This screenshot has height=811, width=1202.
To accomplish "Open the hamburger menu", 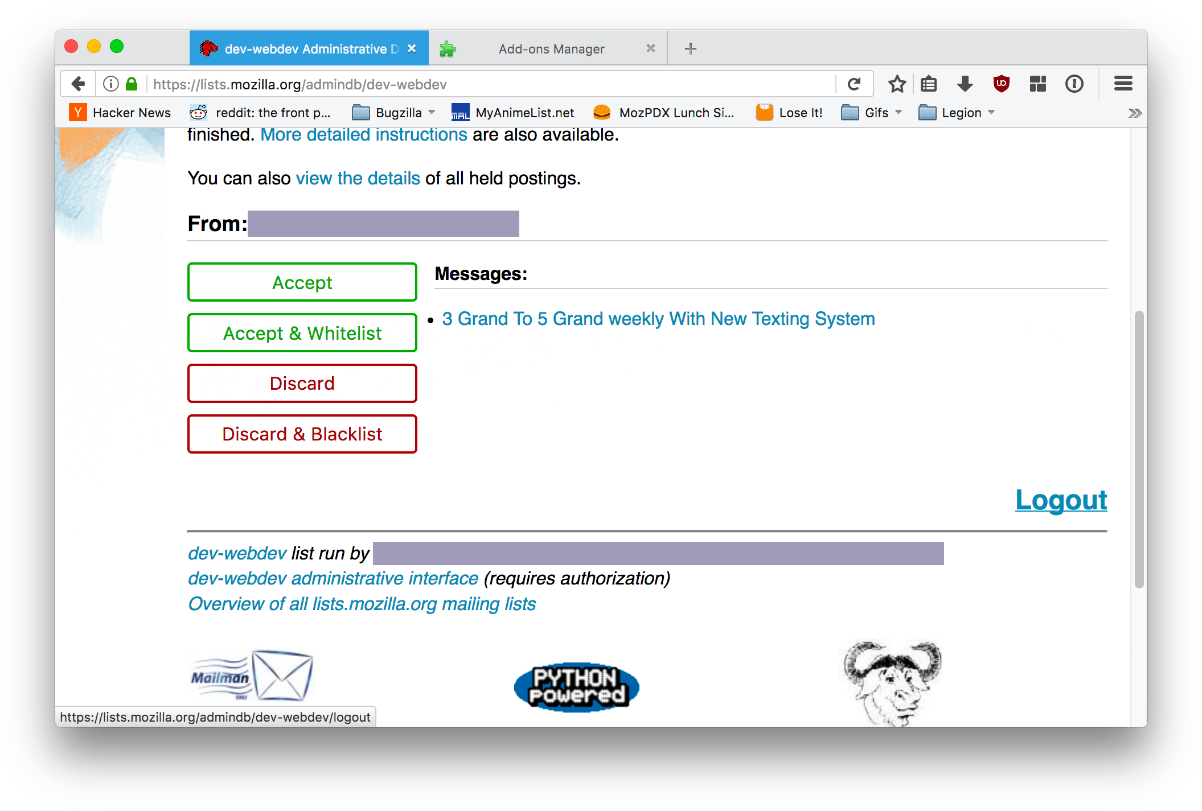I will pos(1123,84).
